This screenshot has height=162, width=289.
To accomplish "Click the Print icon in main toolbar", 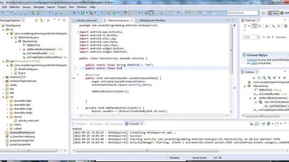I will coord(26,13).
